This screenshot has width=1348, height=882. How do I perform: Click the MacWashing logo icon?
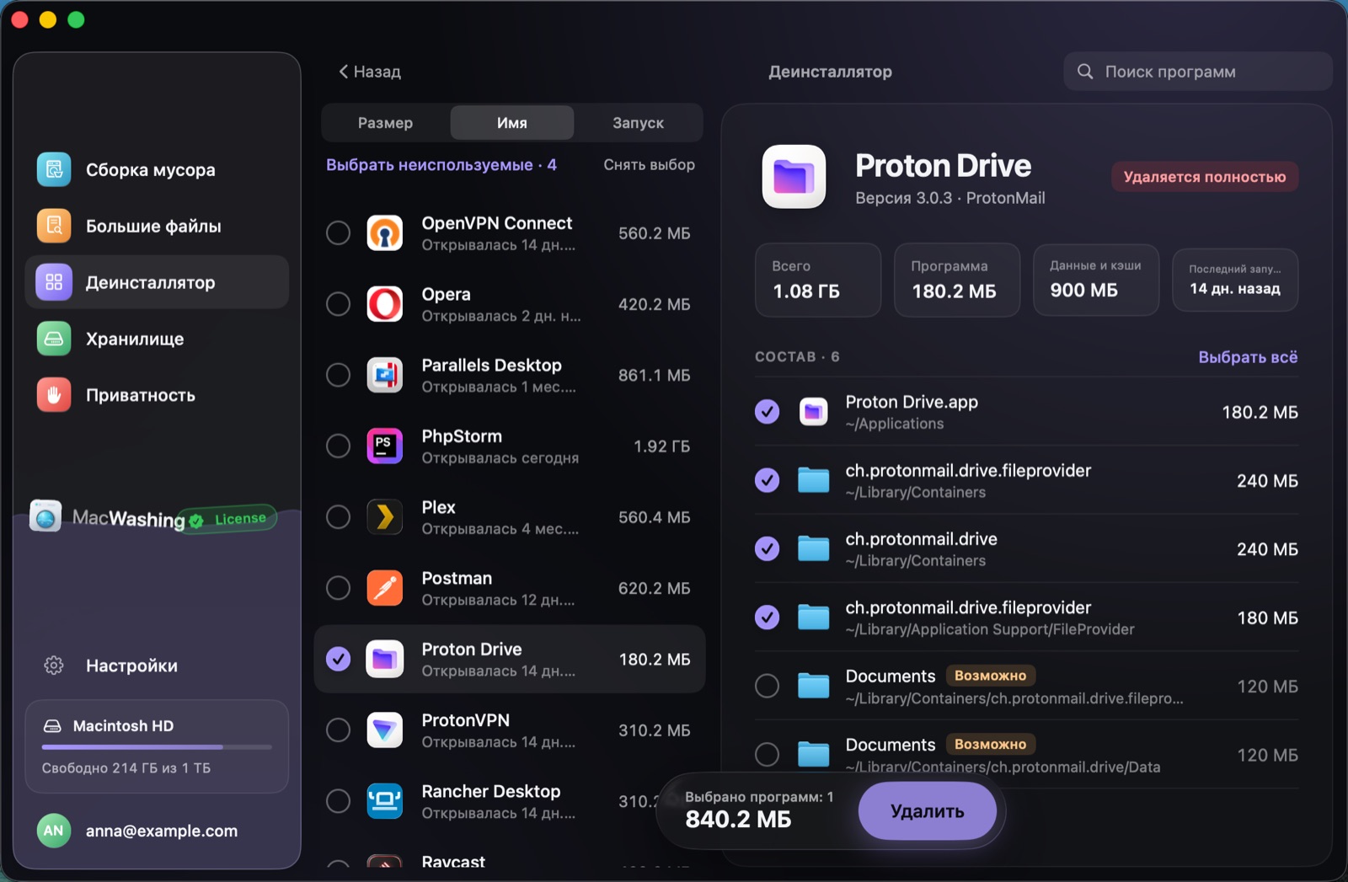tap(45, 516)
